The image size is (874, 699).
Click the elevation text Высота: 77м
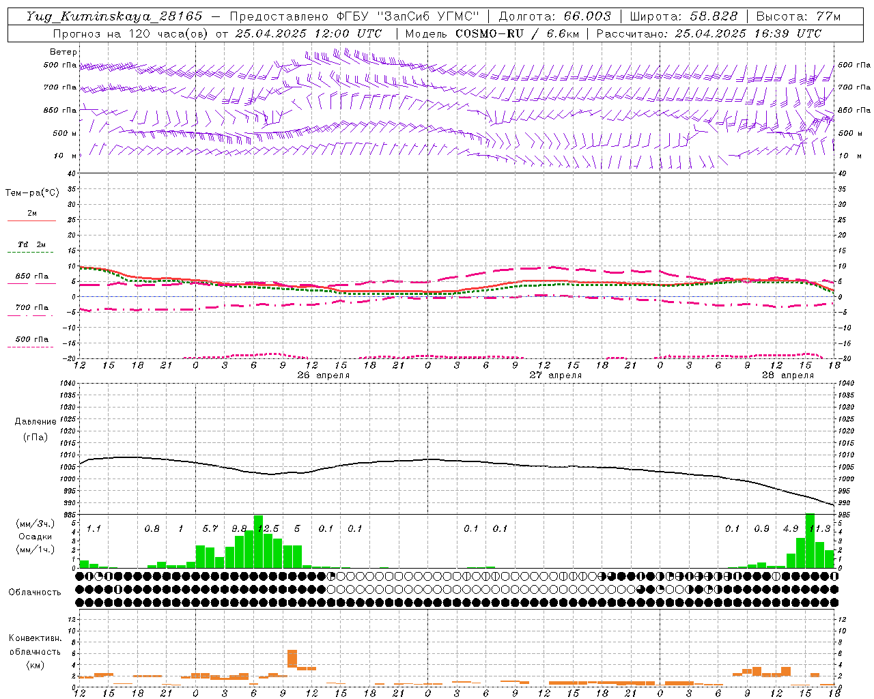798,16
